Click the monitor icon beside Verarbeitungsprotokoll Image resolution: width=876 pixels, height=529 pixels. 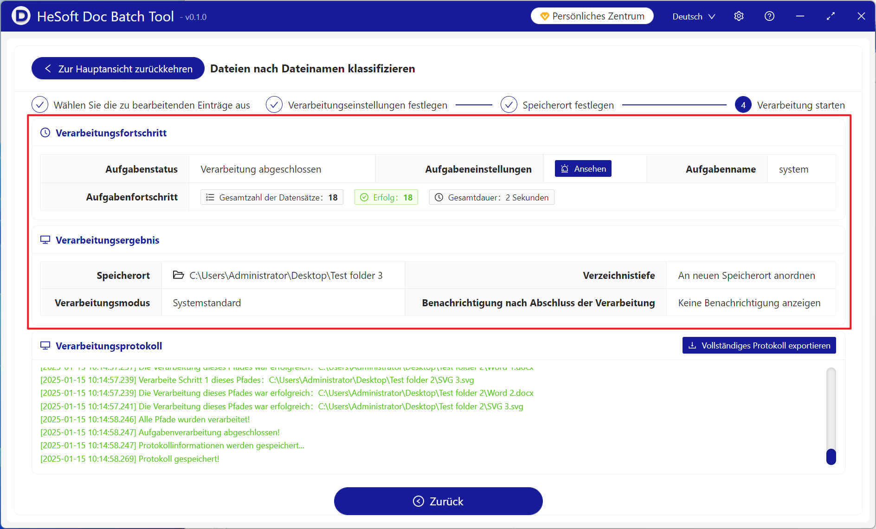point(45,346)
